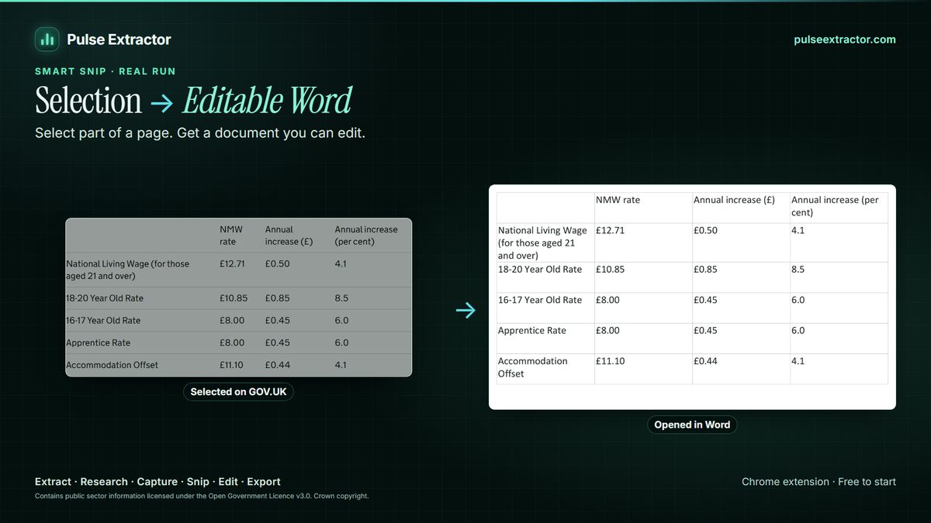This screenshot has height=523, width=931.
Task: Click £8.00 in GOV.UK selection's 16-17 row
Action: pyautogui.click(x=232, y=321)
